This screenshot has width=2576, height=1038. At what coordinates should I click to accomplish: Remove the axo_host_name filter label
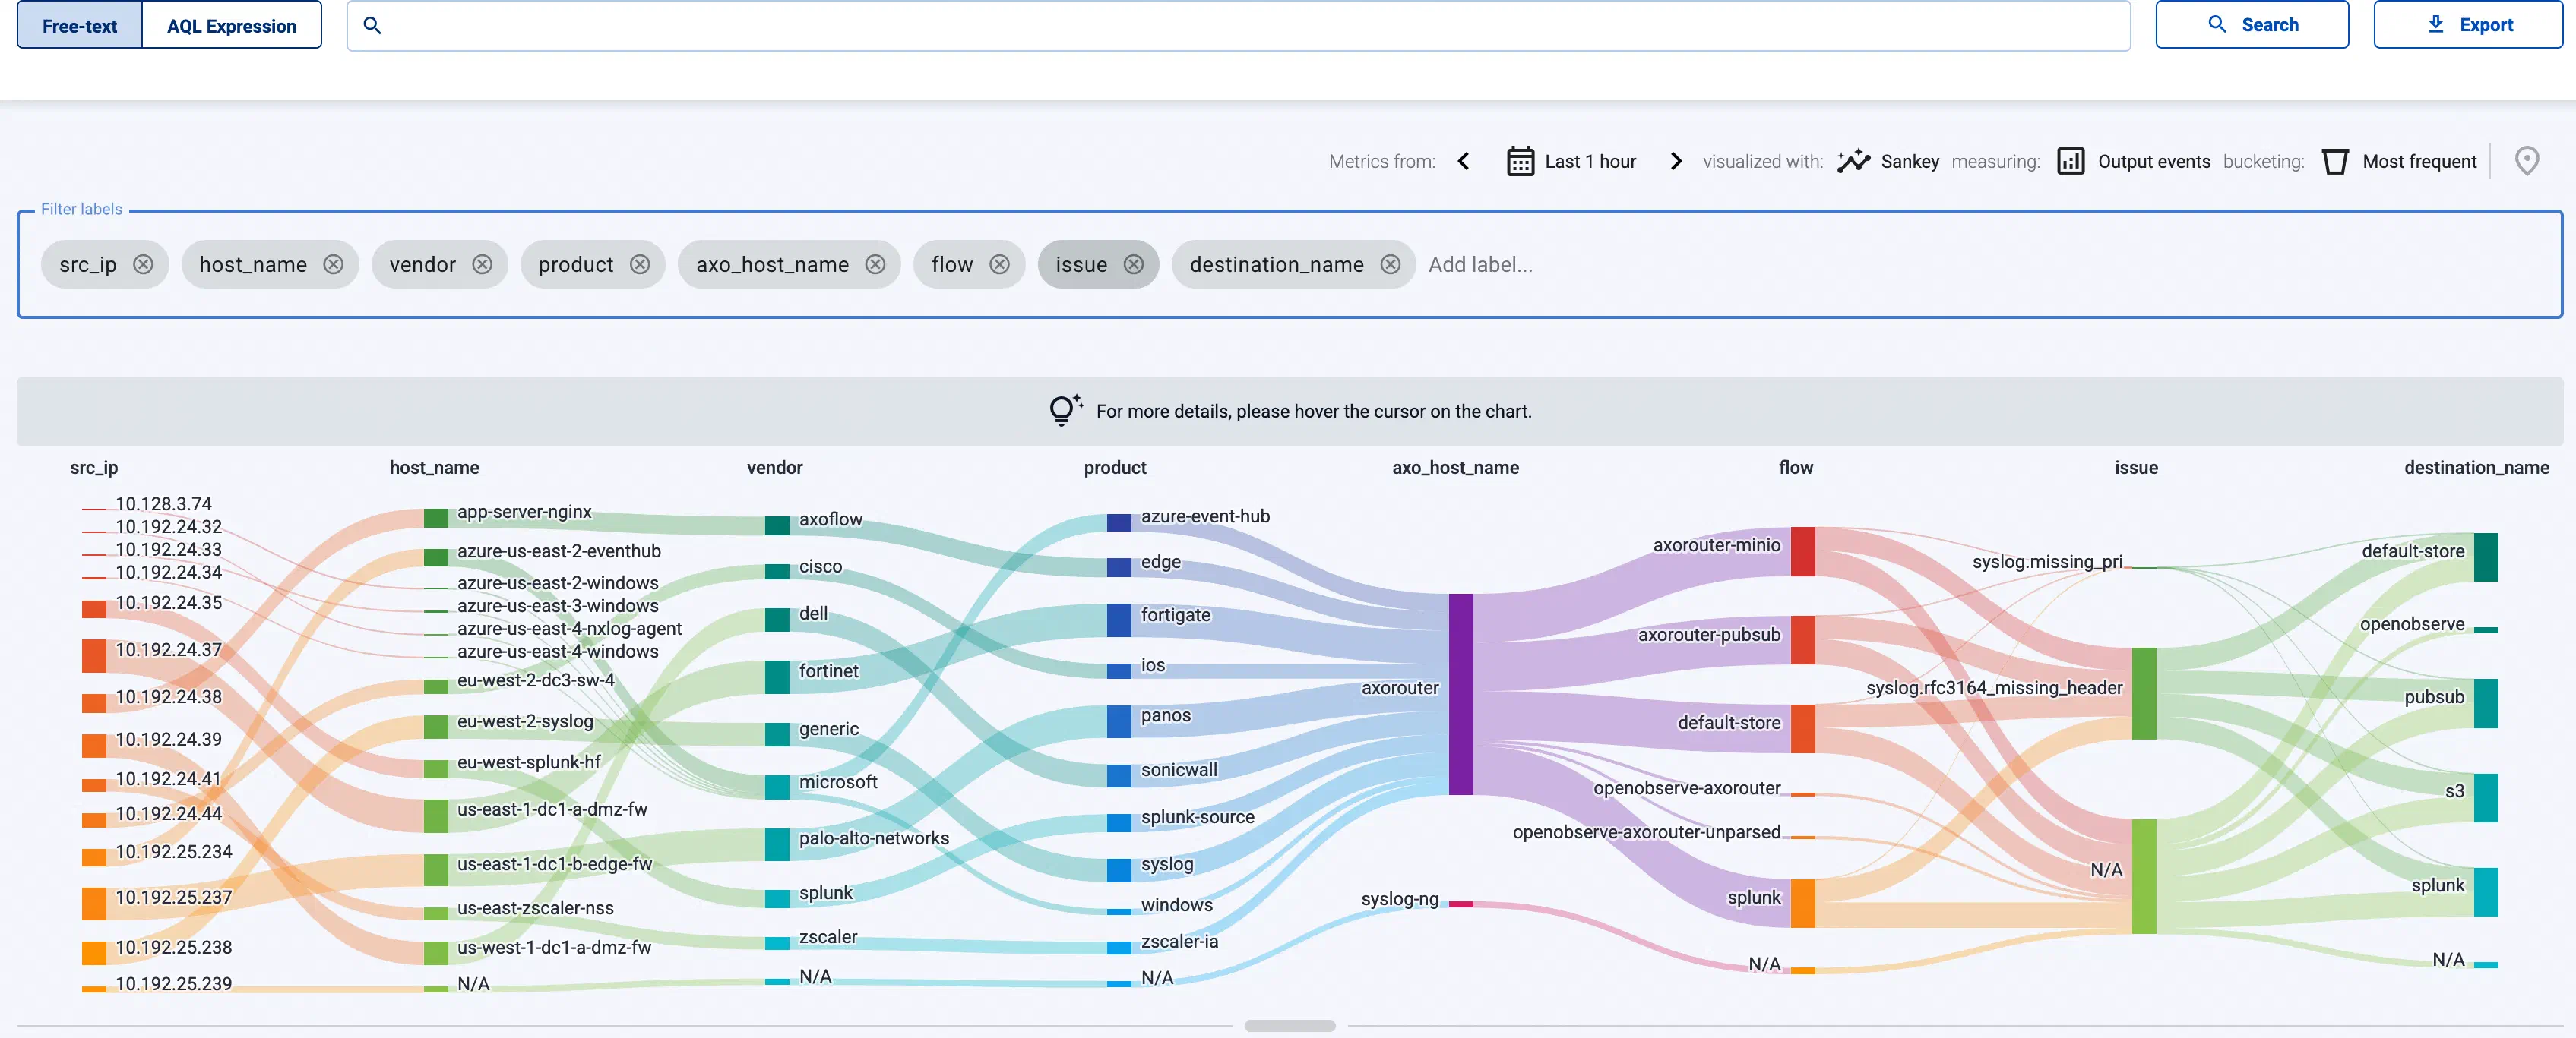875,263
